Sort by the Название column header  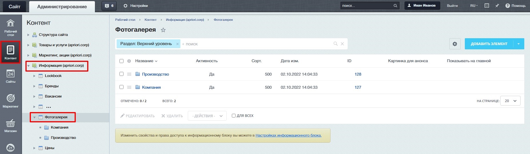click(146, 61)
